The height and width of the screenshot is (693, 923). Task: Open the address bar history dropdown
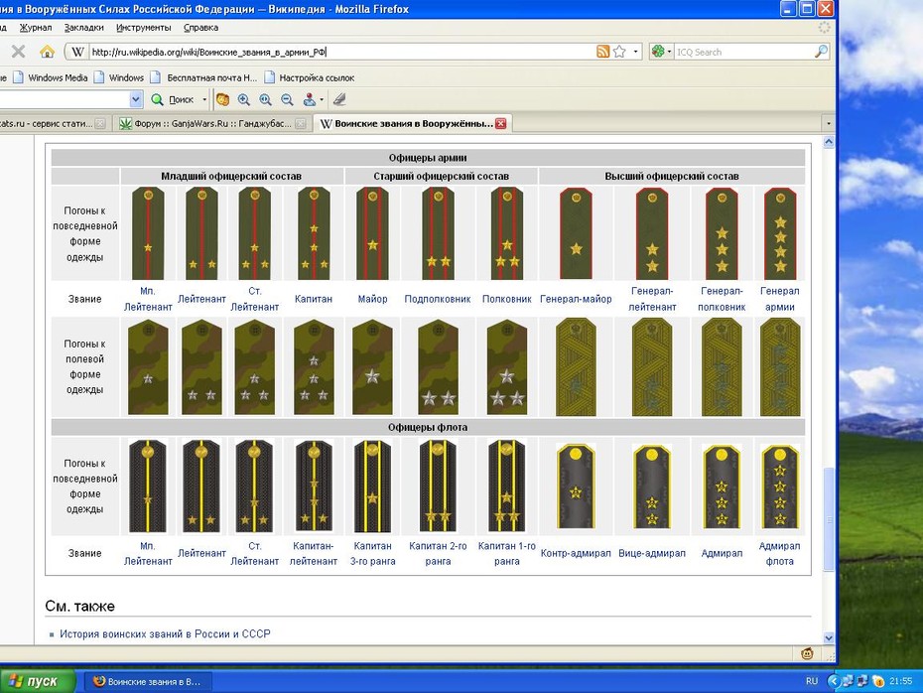click(x=635, y=52)
